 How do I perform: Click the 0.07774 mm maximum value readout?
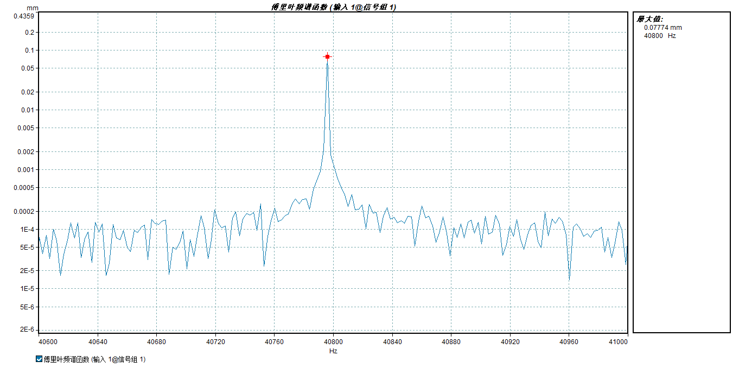pyautogui.click(x=662, y=28)
